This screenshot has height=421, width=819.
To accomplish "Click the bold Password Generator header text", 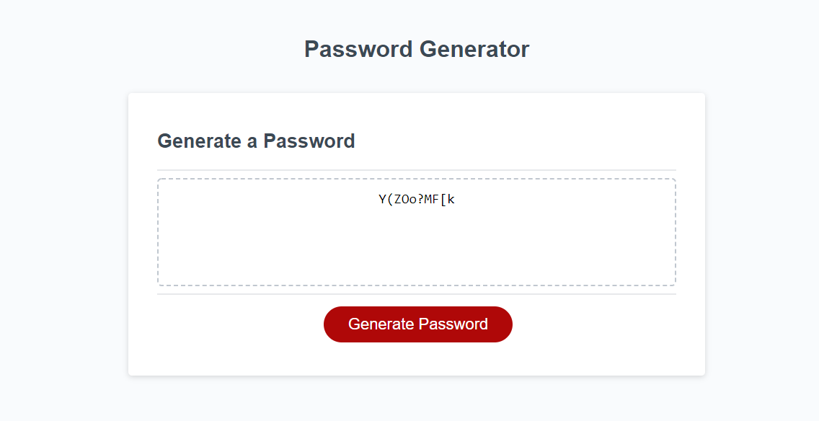I will 417,49.
